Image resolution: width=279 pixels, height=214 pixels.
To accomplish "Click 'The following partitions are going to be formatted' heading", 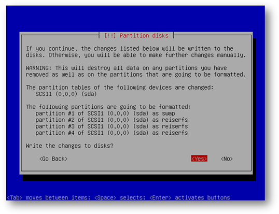I will [108, 107].
